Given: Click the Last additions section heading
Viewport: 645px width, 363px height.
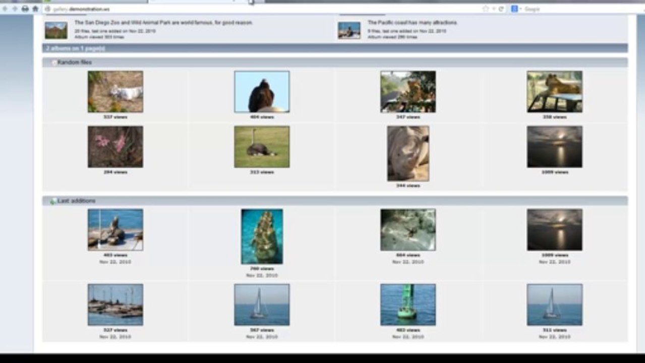Looking at the screenshot, I should tap(76, 201).
